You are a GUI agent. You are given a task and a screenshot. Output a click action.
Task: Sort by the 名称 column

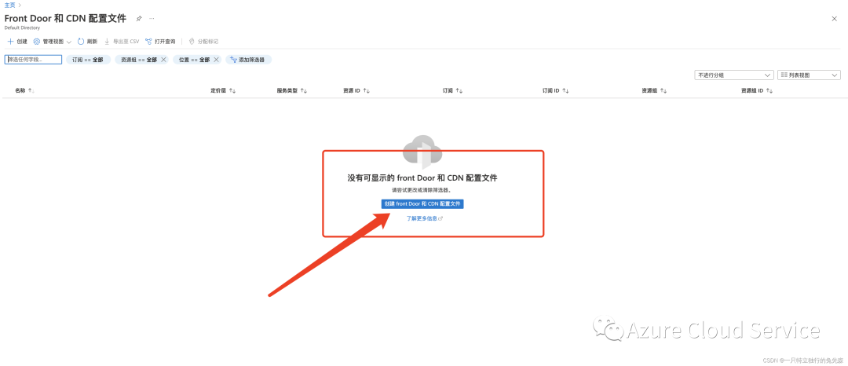coord(24,91)
